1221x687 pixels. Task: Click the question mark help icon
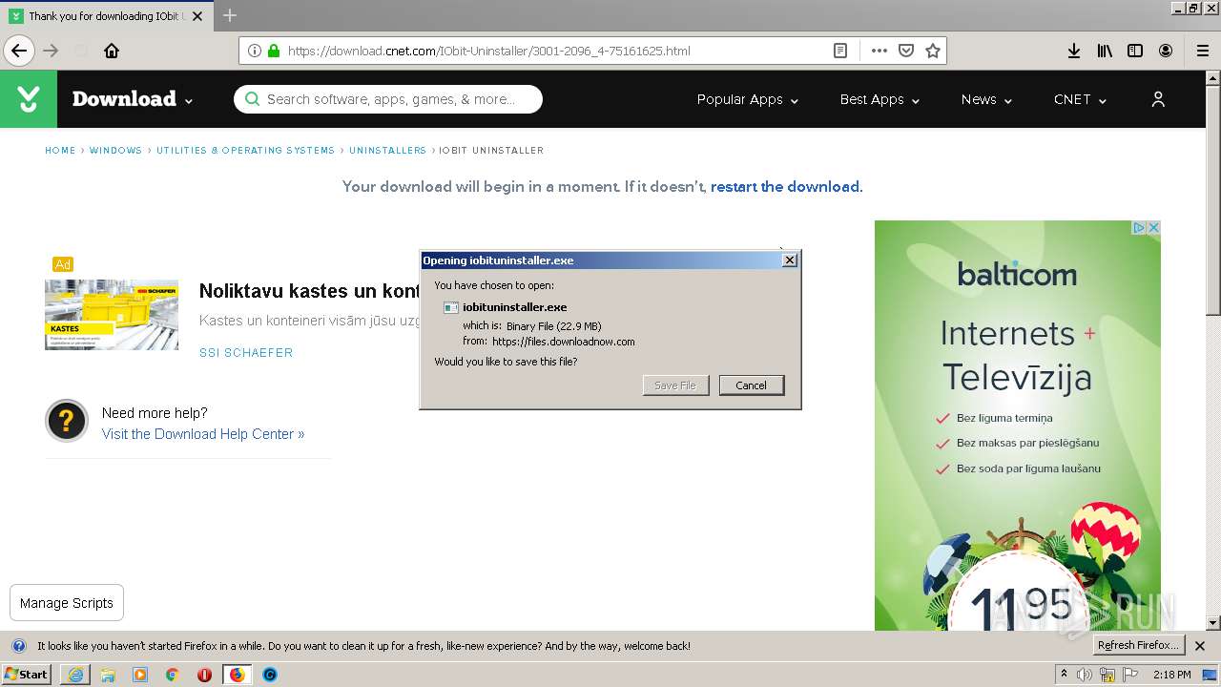point(67,421)
